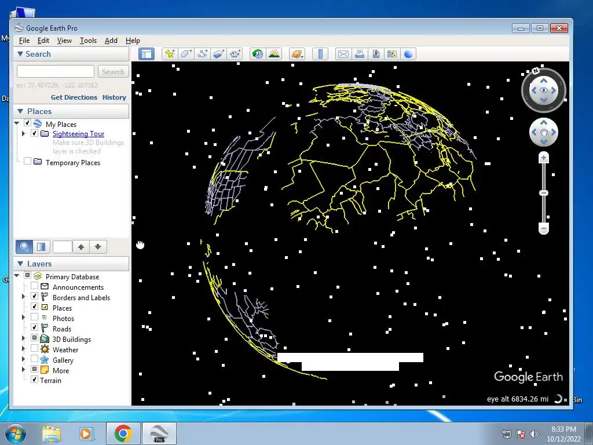This screenshot has width=593, height=445.
Task: Uncheck the My Places checkbox
Action: pos(27,123)
